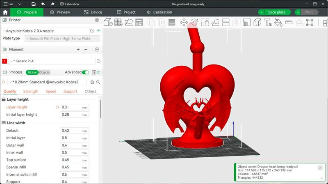Click the Add plate grid icon
Screen dimensions: 328x184
118,22
